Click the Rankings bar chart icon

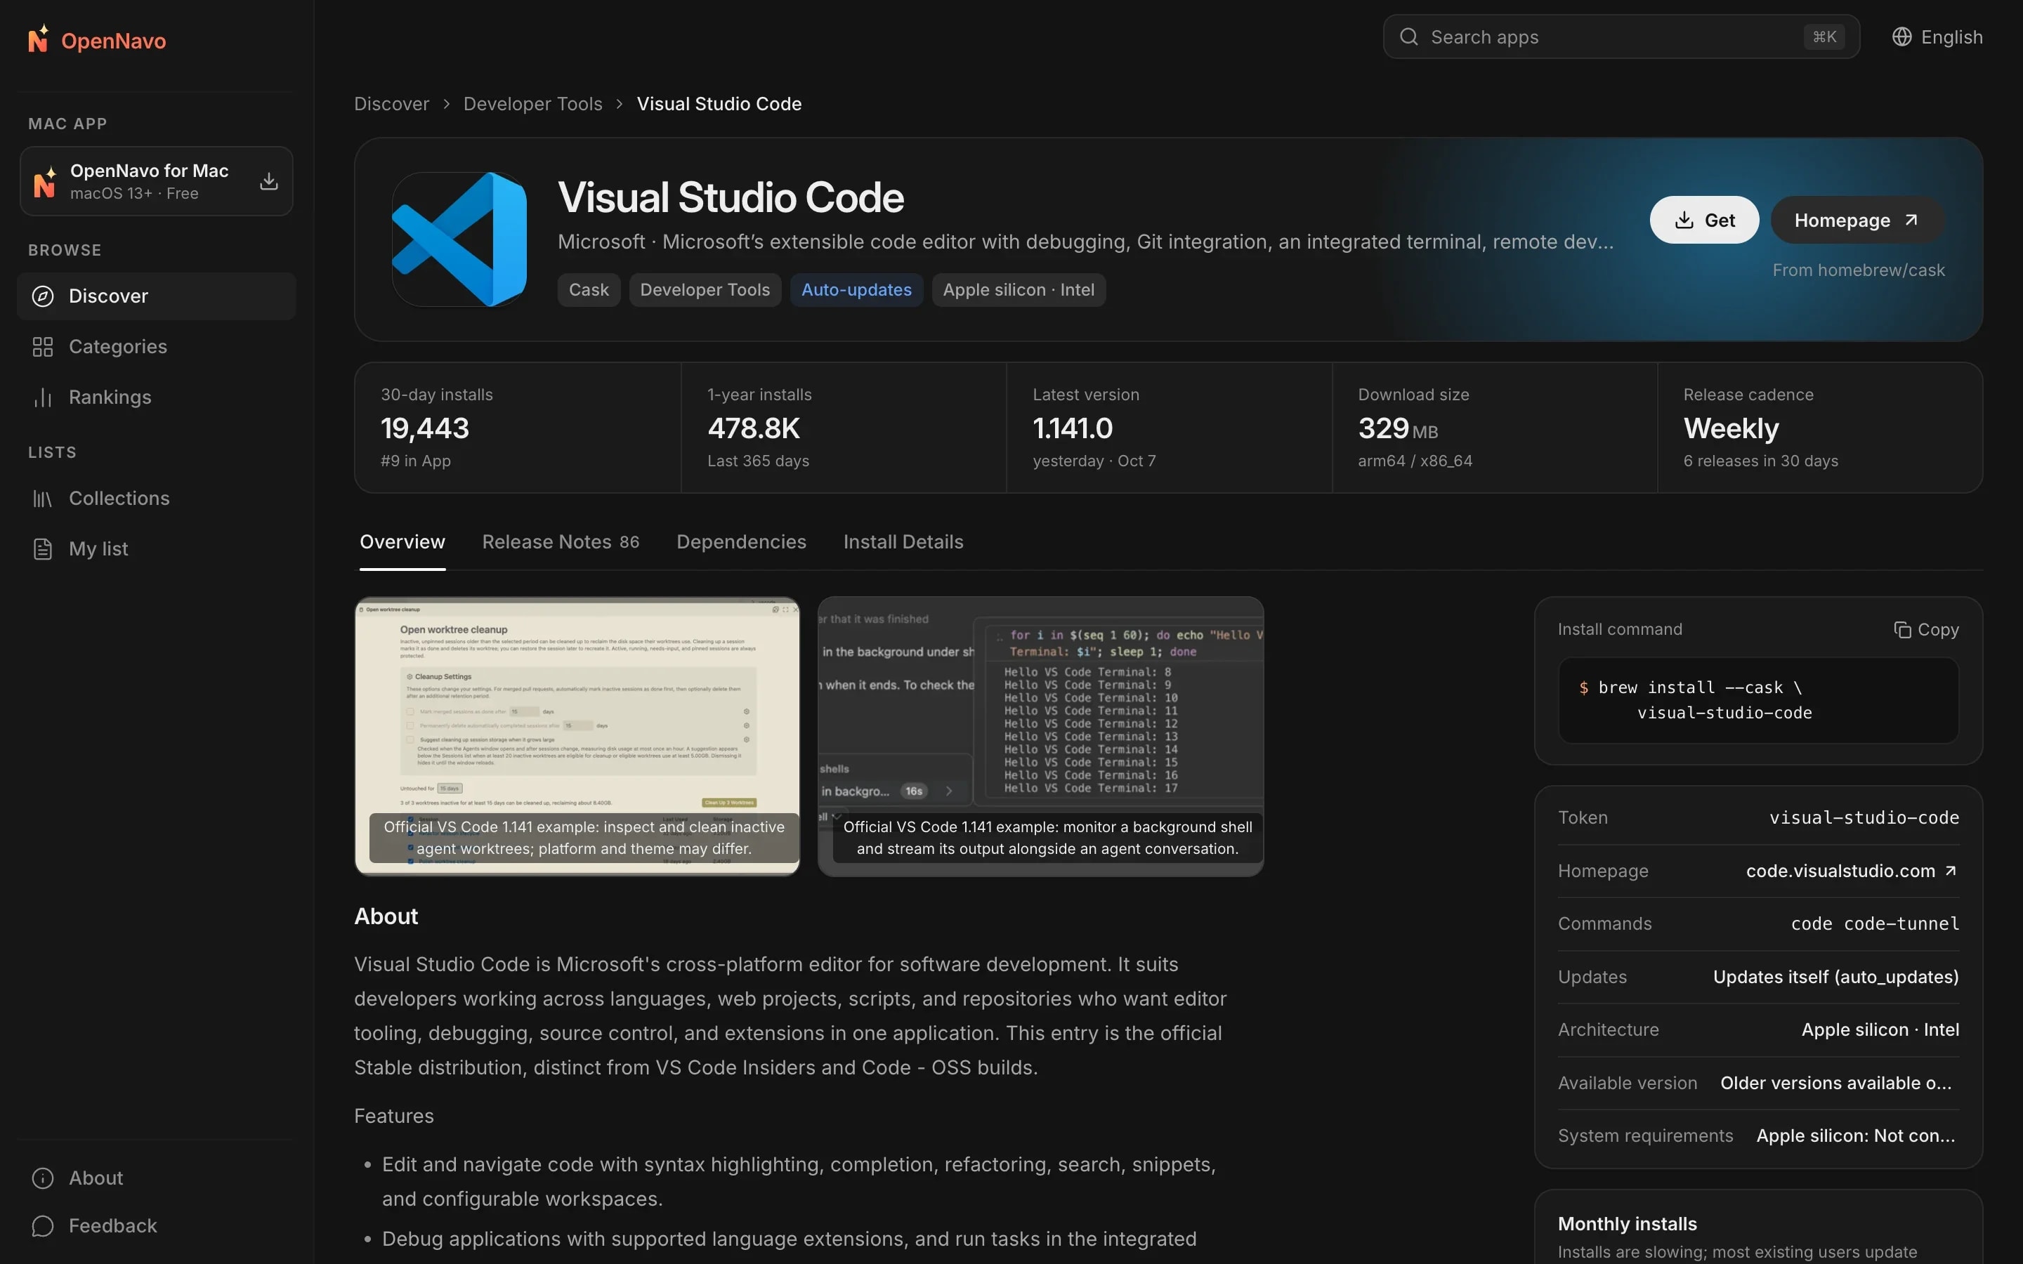[x=43, y=397]
